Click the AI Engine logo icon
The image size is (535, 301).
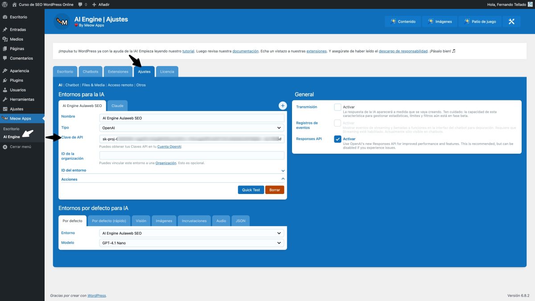pyautogui.click(x=62, y=21)
